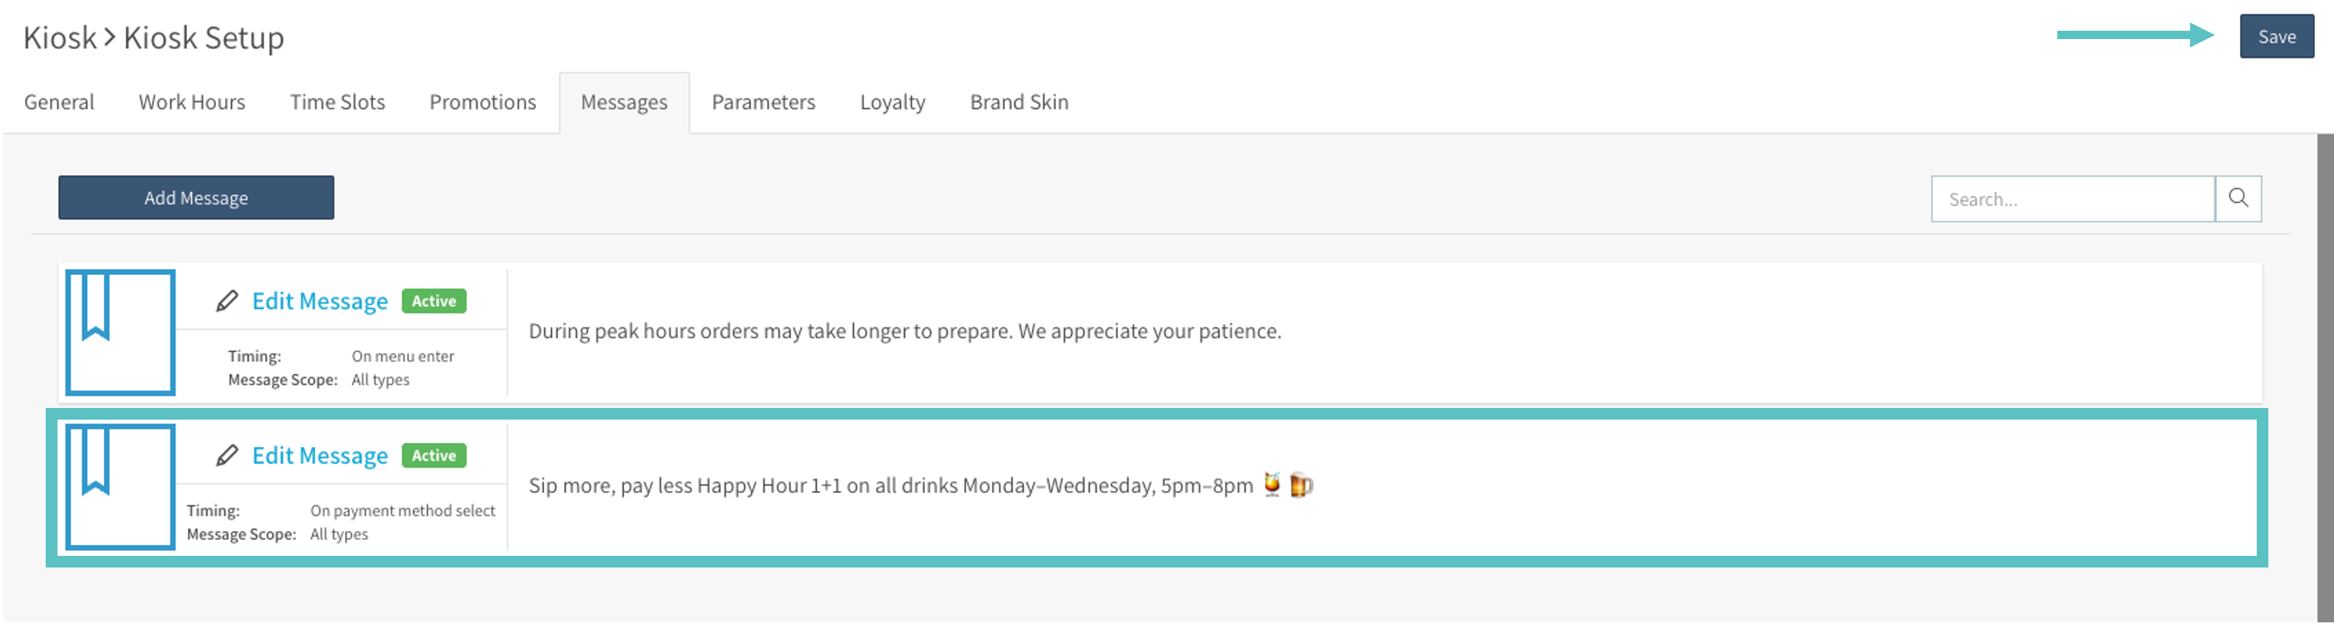Select the Messages tab
Viewport: 2334px width, 624px height.
pos(623,103)
